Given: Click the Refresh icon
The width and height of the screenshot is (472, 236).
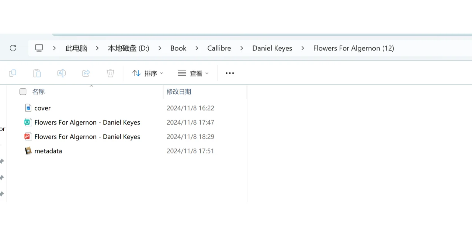Looking at the screenshot, I should 13,48.
